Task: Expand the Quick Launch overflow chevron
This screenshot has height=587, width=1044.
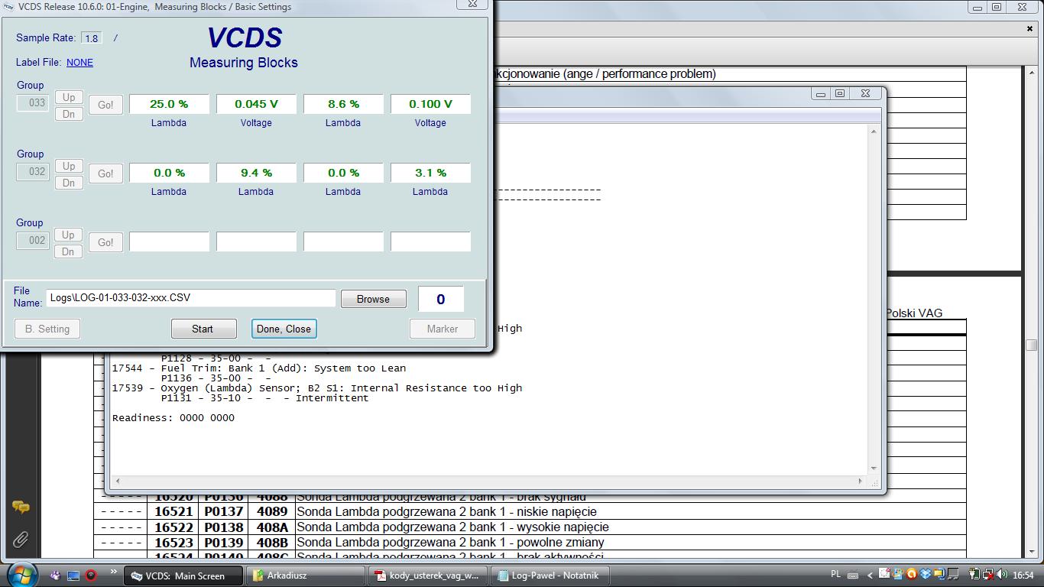Action: 114,572
